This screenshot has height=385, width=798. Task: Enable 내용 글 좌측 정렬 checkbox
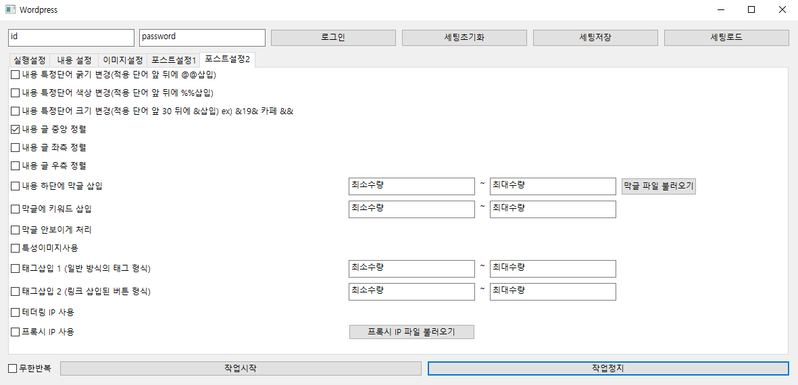(x=16, y=147)
